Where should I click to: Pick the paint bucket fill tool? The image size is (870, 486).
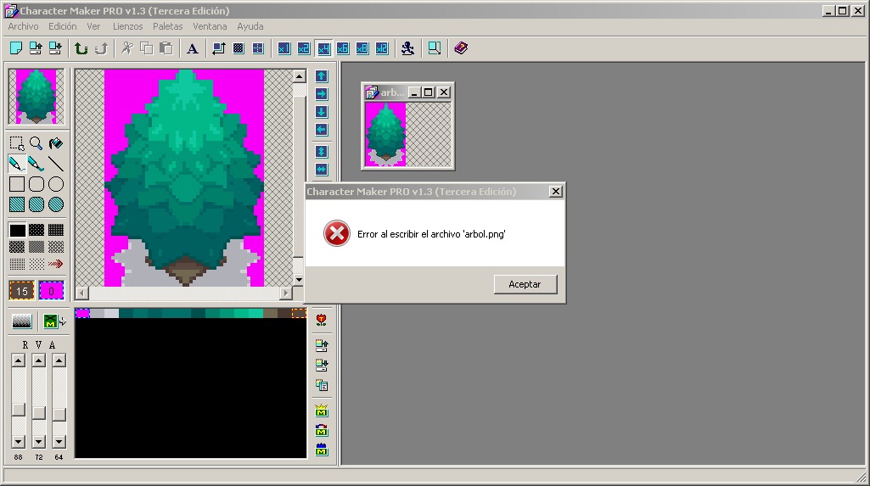click(x=56, y=143)
